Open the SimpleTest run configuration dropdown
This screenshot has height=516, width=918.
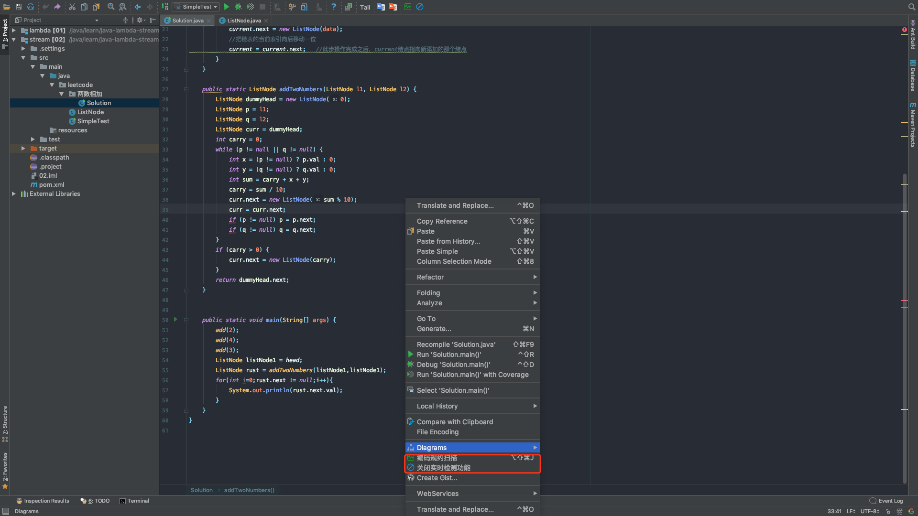[x=196, y=7]
